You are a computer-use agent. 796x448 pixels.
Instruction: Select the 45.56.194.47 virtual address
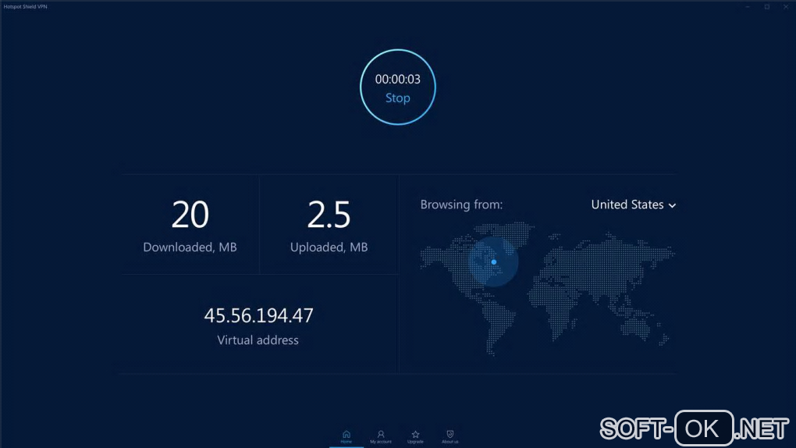pos(258,315)
